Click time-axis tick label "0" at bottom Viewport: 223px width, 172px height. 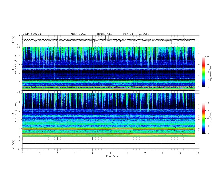(x=22, y=153)
